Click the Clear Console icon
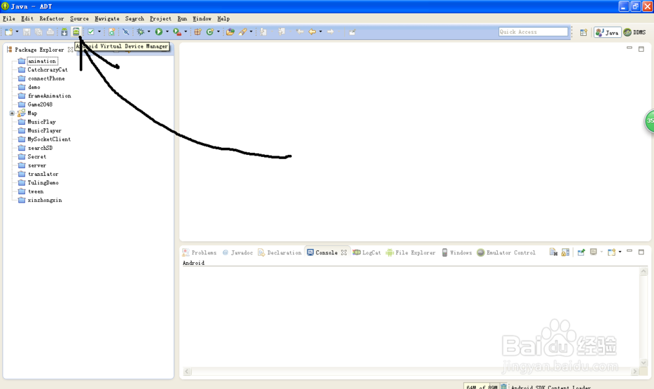 [x=553, y=252]
